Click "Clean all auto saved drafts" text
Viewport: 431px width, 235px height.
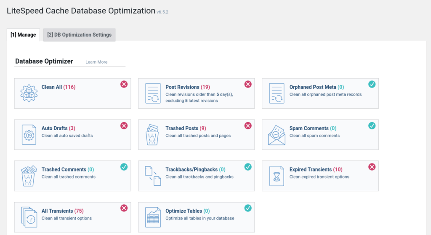(x=67, y=136)
